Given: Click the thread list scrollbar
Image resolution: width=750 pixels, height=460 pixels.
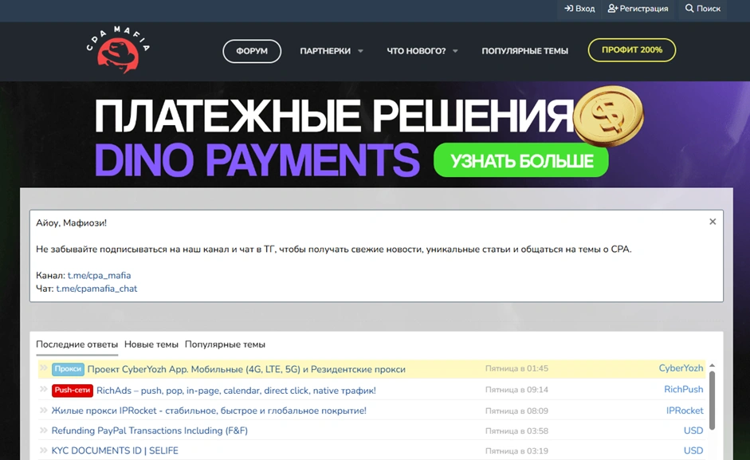Looking at the screenshot, I should (712, 399).
